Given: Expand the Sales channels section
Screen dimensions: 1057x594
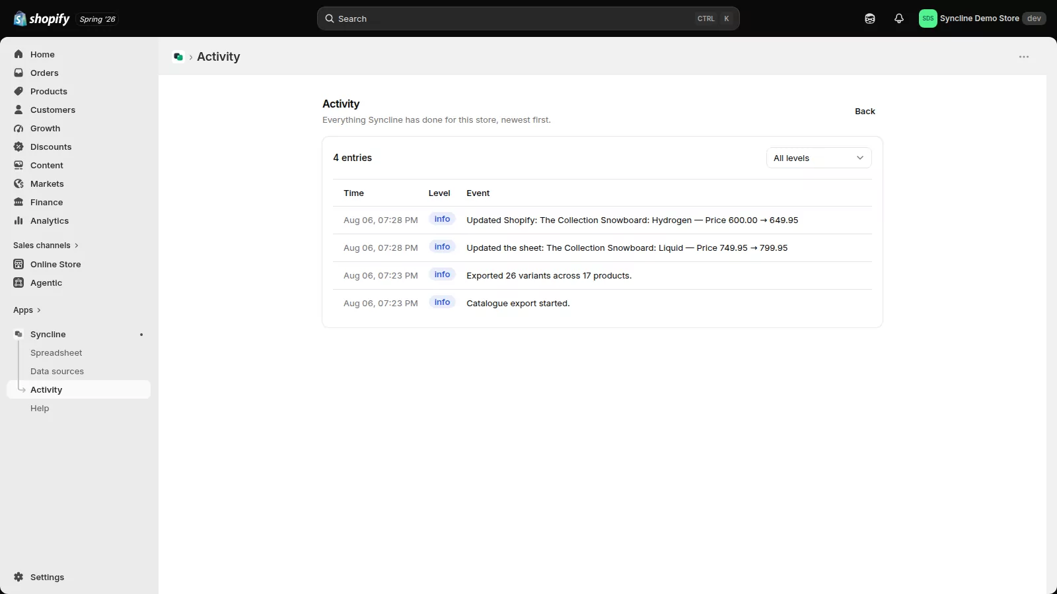Looking at the screenshot, I should pyautogui.click(x=46, y=245).
